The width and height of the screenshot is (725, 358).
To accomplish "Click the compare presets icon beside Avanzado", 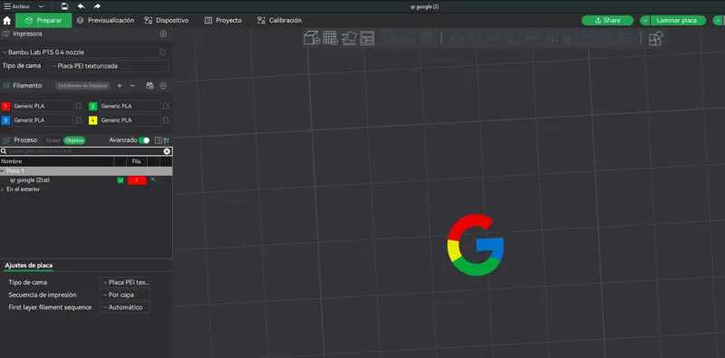I will [x=167, y=140].
